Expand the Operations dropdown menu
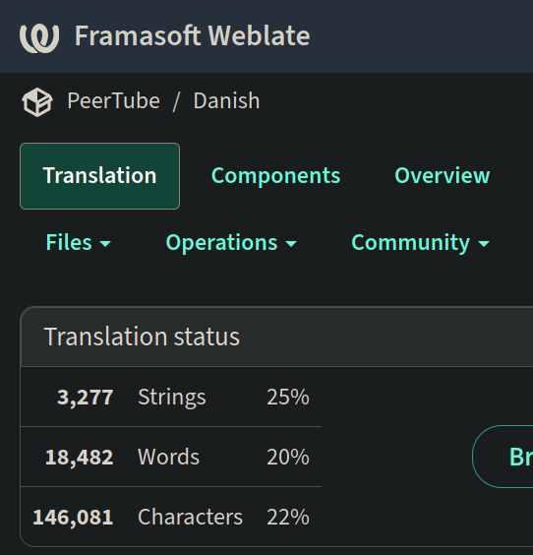This screenshot has width=533, height=555. click(231, 243)
